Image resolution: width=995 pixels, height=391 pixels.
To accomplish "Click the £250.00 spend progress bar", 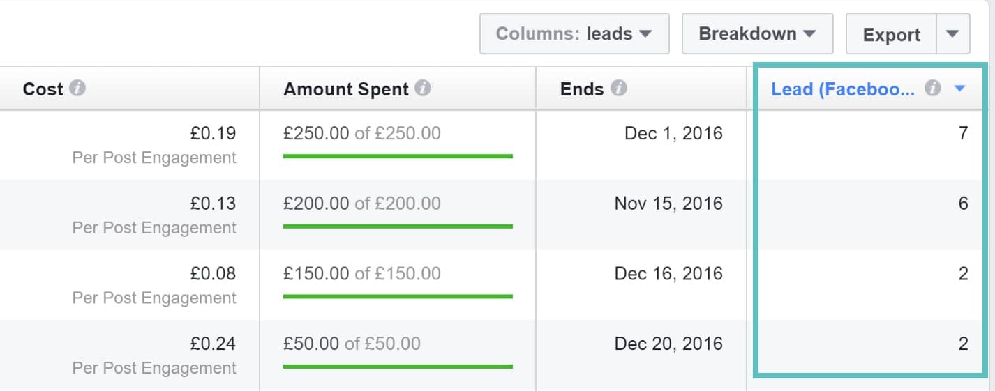I will tap(398, 156).
